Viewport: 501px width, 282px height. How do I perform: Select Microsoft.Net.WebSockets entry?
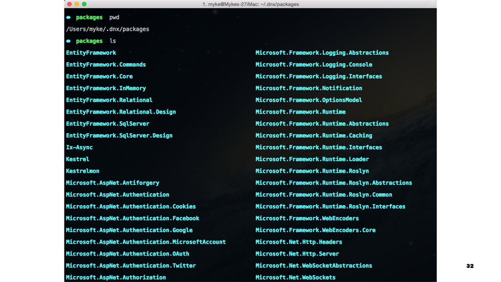(296, 278)
